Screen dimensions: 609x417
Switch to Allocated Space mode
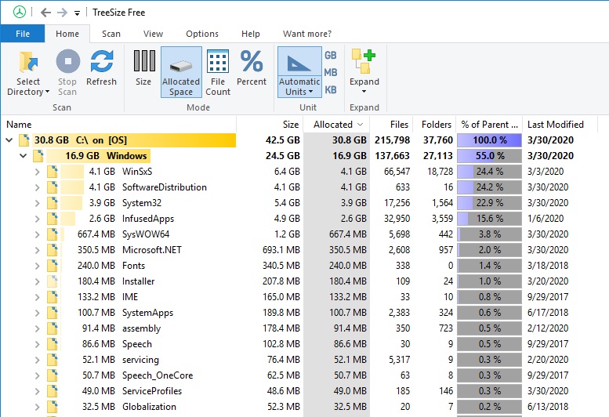tap(181, 72)
